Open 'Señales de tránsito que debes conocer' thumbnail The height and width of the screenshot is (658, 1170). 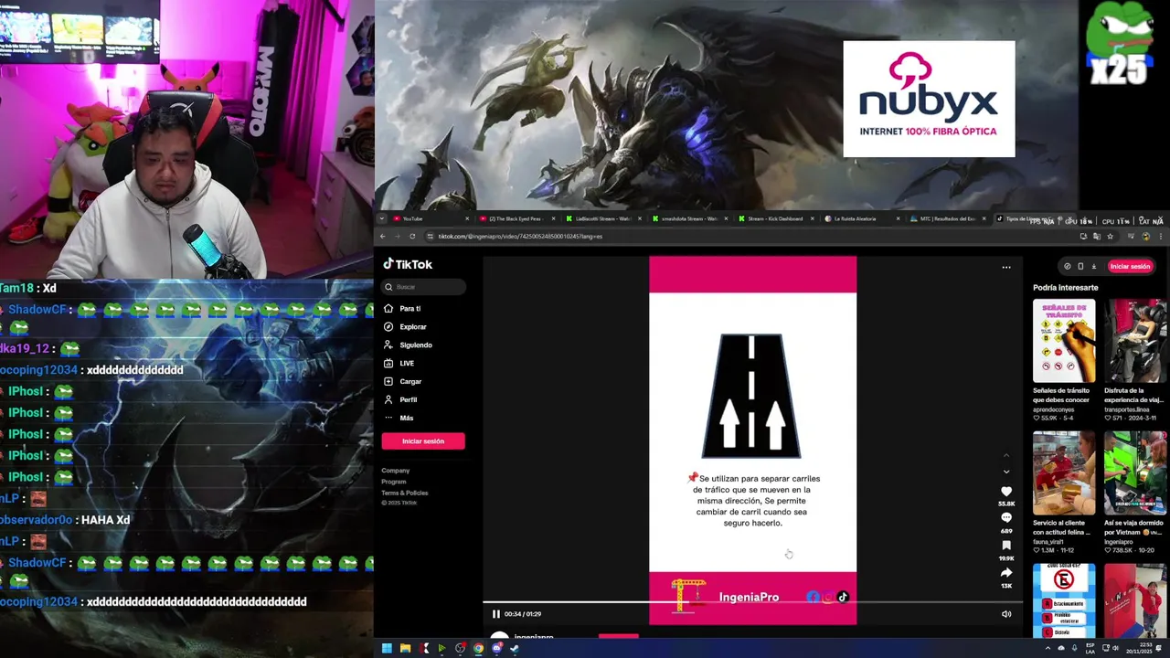pyautogui.click(x=1064, y=341)
